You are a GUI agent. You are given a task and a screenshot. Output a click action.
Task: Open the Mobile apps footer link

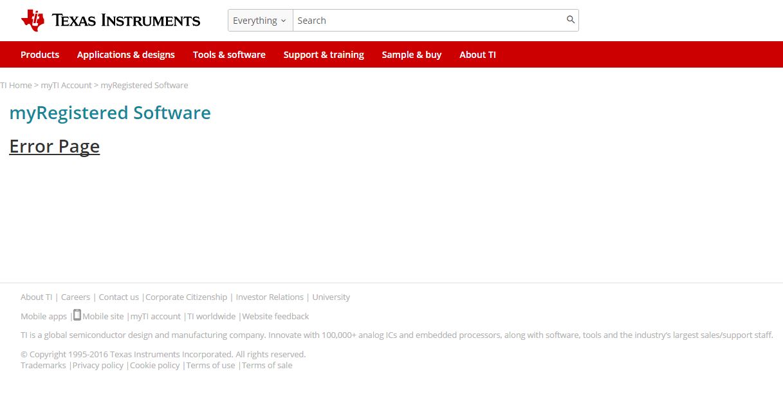click(x=44, y=316)
